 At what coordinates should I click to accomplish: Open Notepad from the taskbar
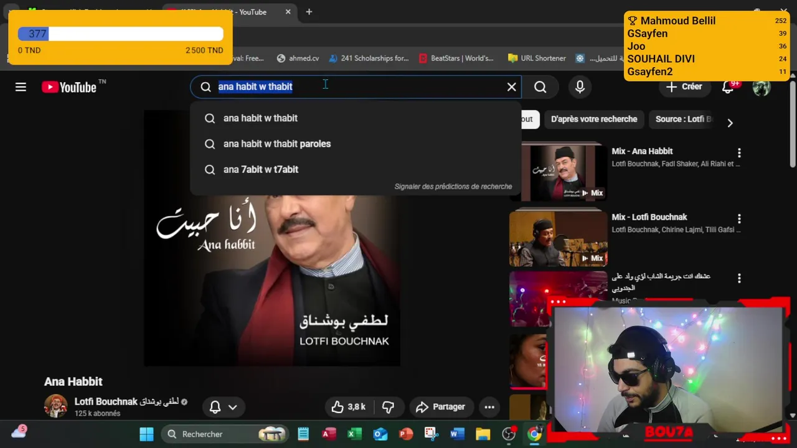pyautogui.click(x=303, y=434)
